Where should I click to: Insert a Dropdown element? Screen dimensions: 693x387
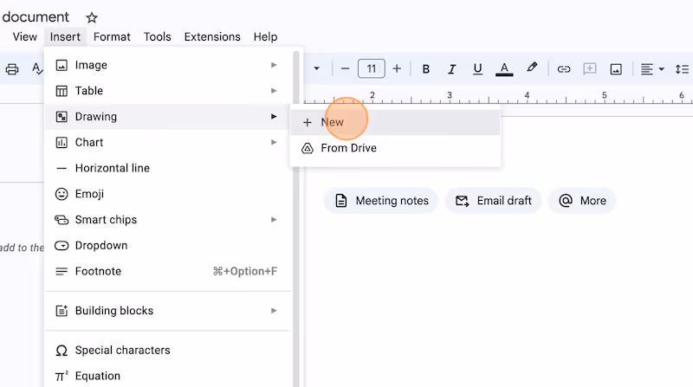tap(168, 245)
